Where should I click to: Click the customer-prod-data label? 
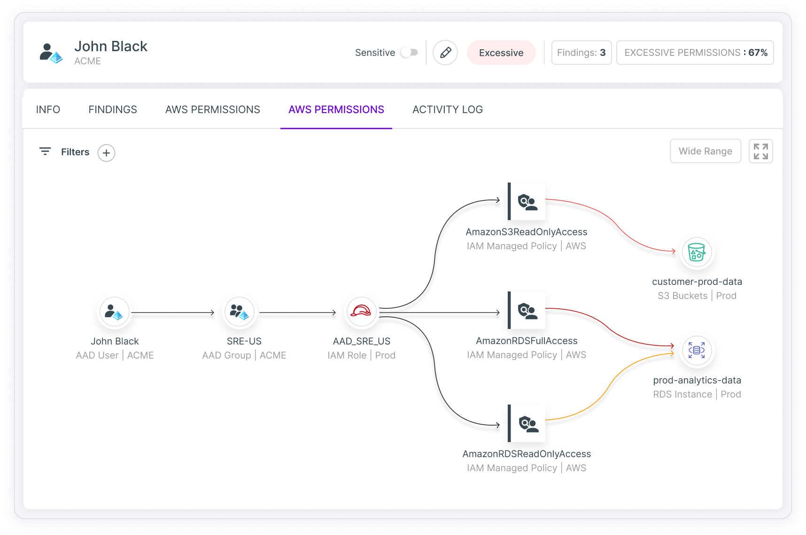(x=697, y=282)
